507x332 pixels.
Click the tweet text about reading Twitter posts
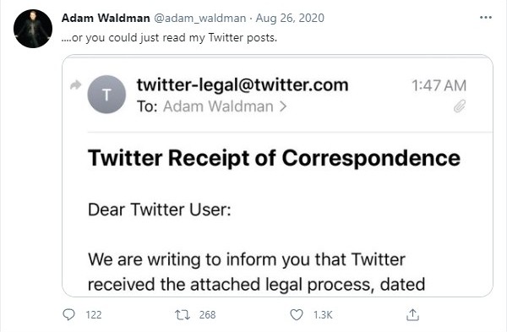pyautogui.click(x=169, y=38)
